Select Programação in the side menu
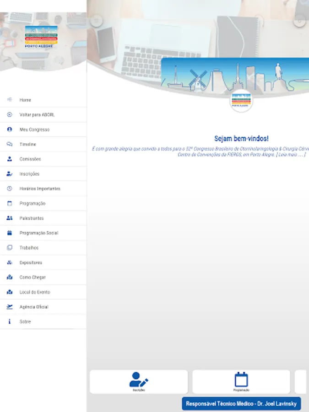 43,203
